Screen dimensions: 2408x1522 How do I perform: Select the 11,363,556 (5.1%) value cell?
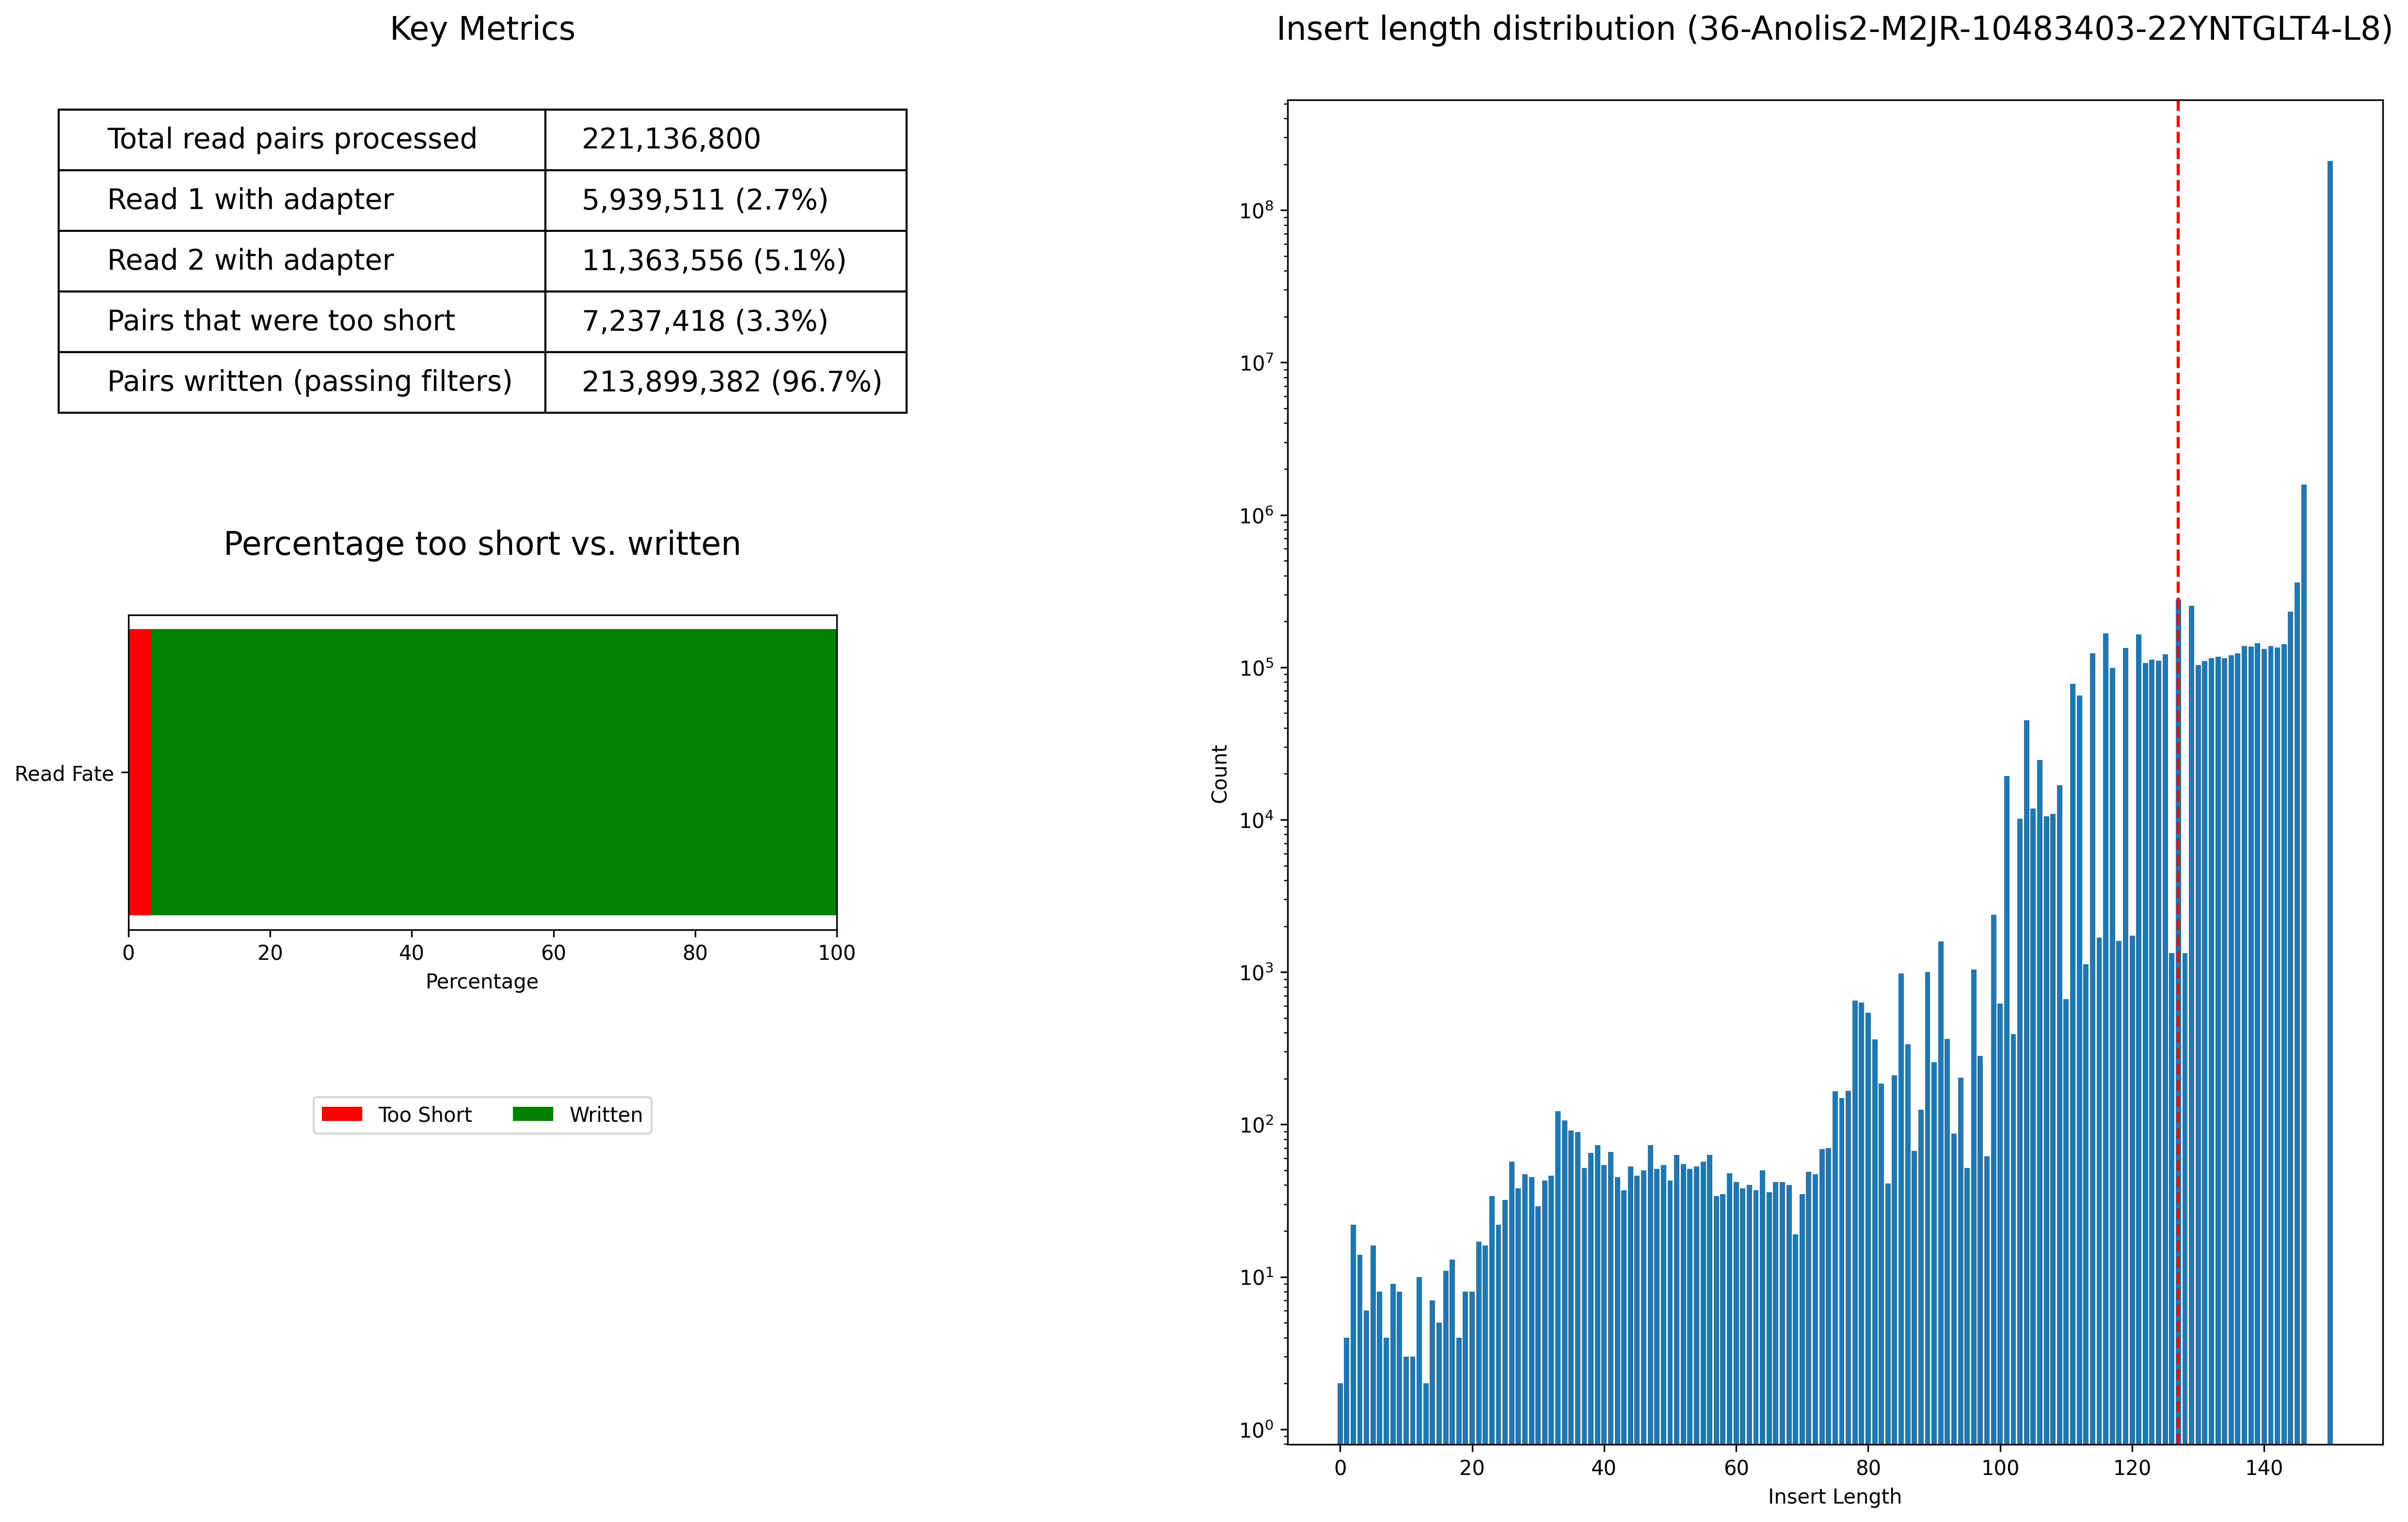pos(713,260)
